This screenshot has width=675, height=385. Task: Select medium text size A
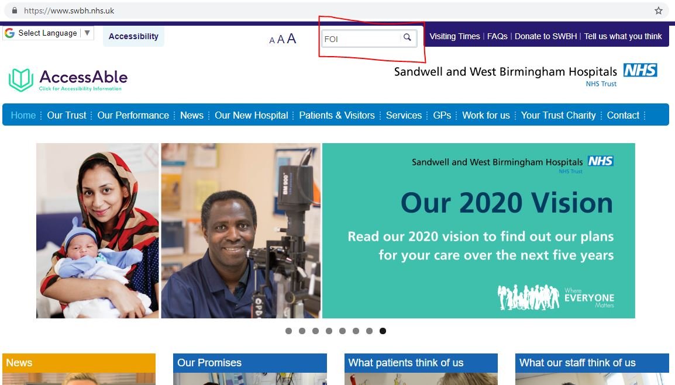point(281,40)
